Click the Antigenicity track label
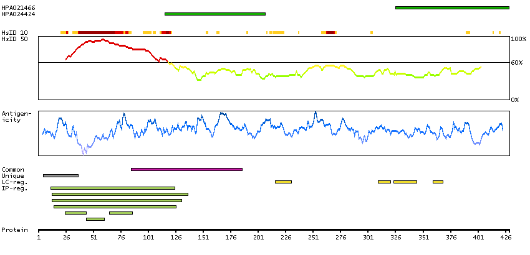This screenshot has height=255, width=530. 14,116
